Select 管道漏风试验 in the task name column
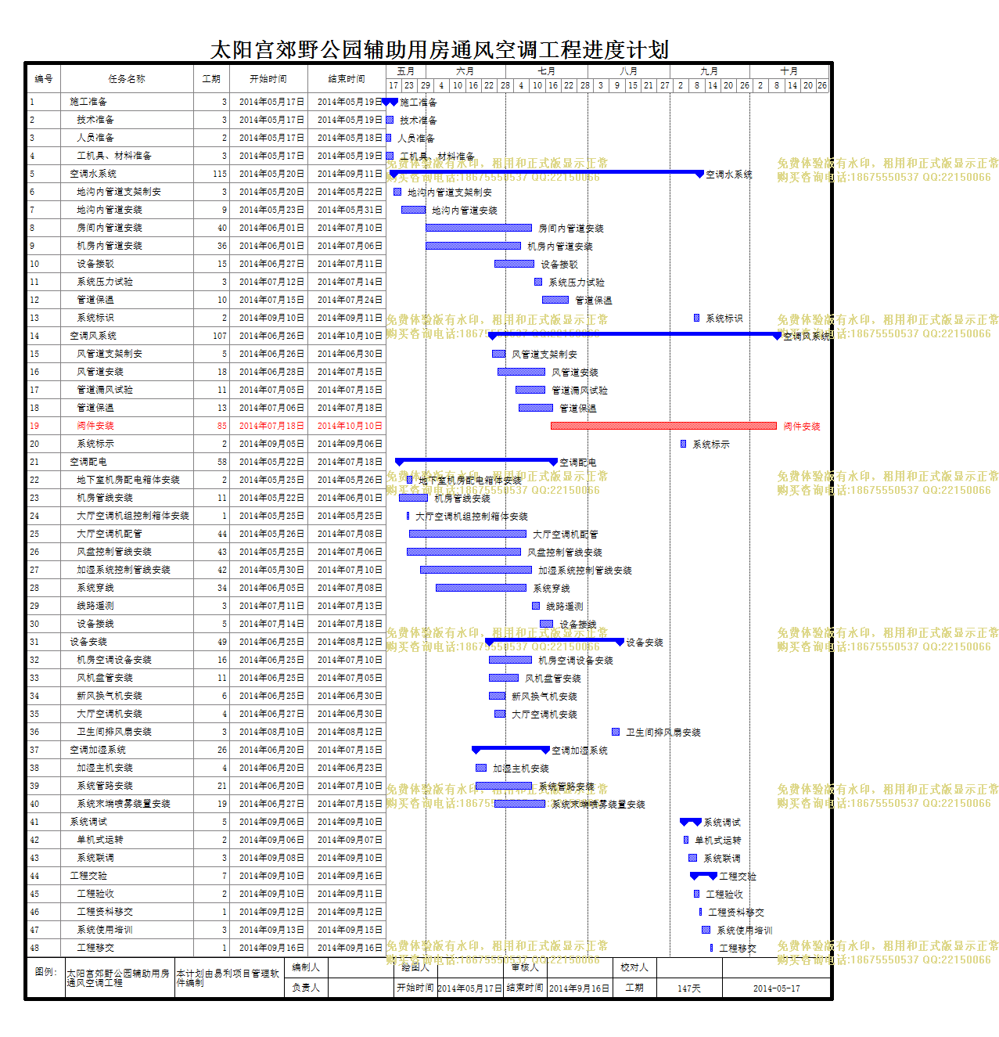Screen dimensions: 999x1037 point(105,390)
